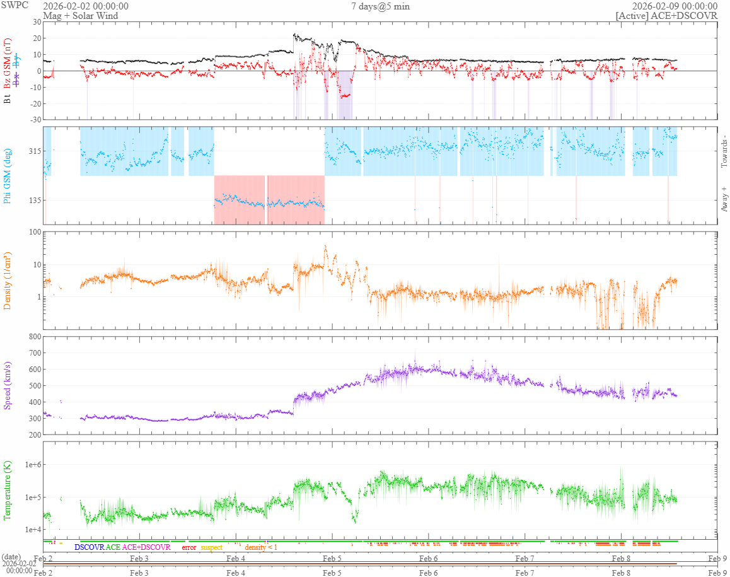
Task: Click the Feb 4 tick on the upper date axis
Action: (236, 558)
